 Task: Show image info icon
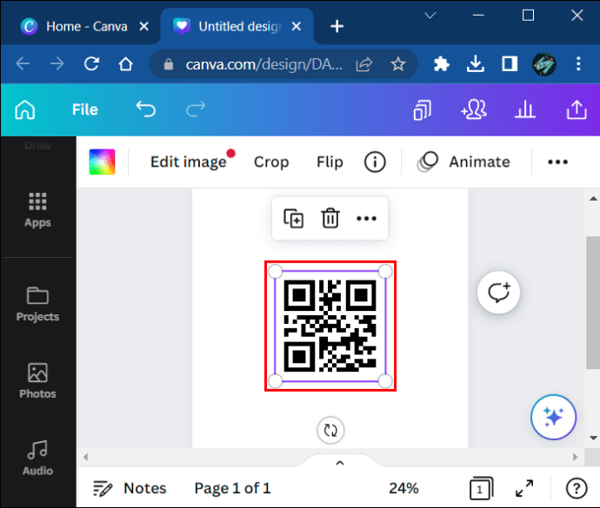pyautogui.click(x=375, y=162)
